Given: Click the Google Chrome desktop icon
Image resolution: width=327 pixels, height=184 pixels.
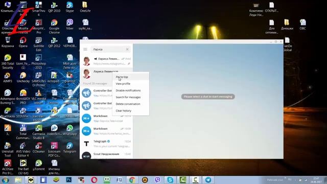Looking at the screenshot, I should (x=54, y=27).
